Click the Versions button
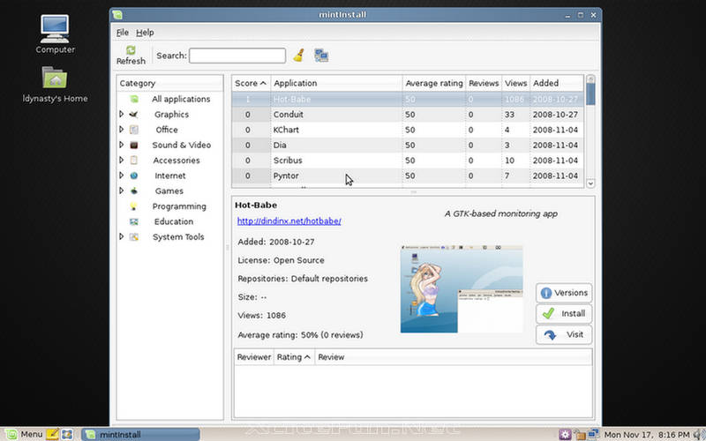The width and height of the screenshot is (706, 441). tap(564, 293)
